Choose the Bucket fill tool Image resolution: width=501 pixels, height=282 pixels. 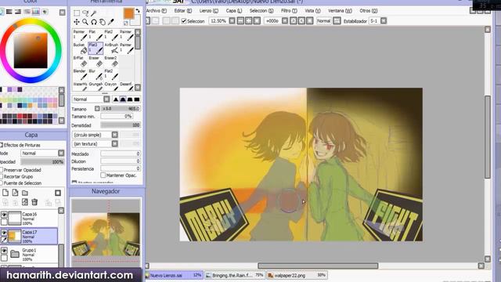point(80,49)
